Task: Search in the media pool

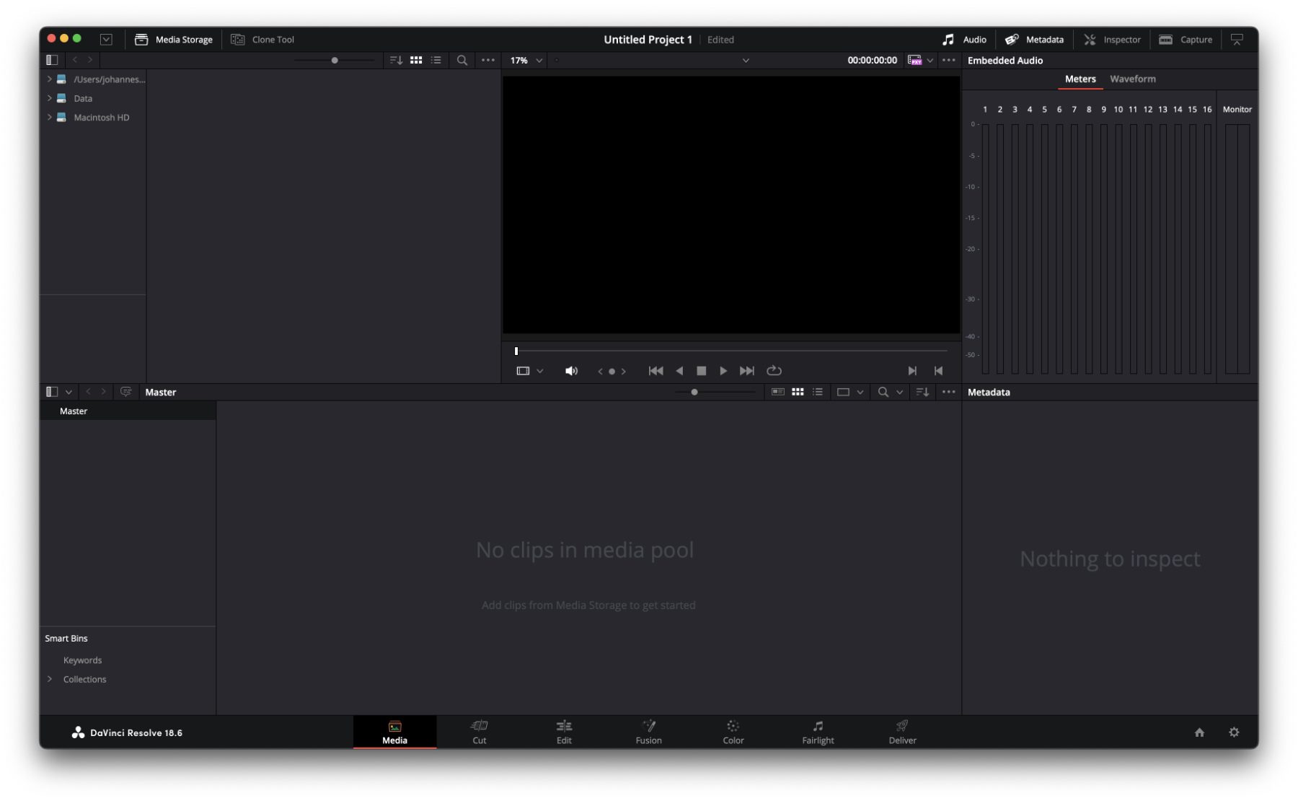Action: coord(883,392)
